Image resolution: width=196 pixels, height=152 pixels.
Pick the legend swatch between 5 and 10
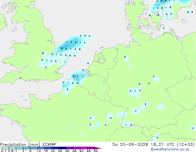[x=34, y=148]
